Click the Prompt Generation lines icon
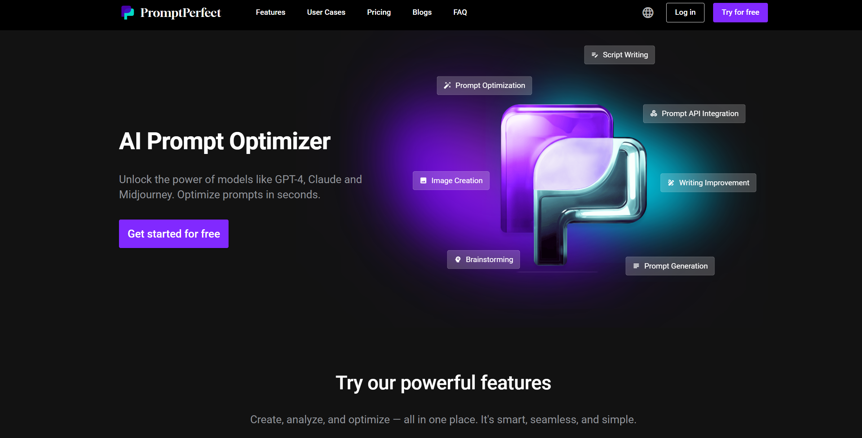Image resolution: width=862 pixels, height=438 pixels. tap(636, 266)
